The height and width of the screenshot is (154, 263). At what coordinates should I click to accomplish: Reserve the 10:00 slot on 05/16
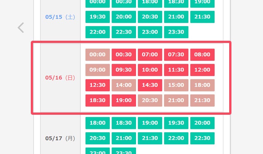click(150, 70)
